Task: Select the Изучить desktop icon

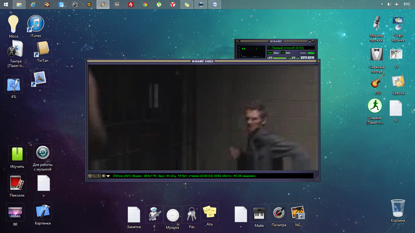Action: point(17,157)
